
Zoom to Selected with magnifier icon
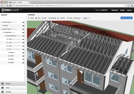click(x=52, y=18)
